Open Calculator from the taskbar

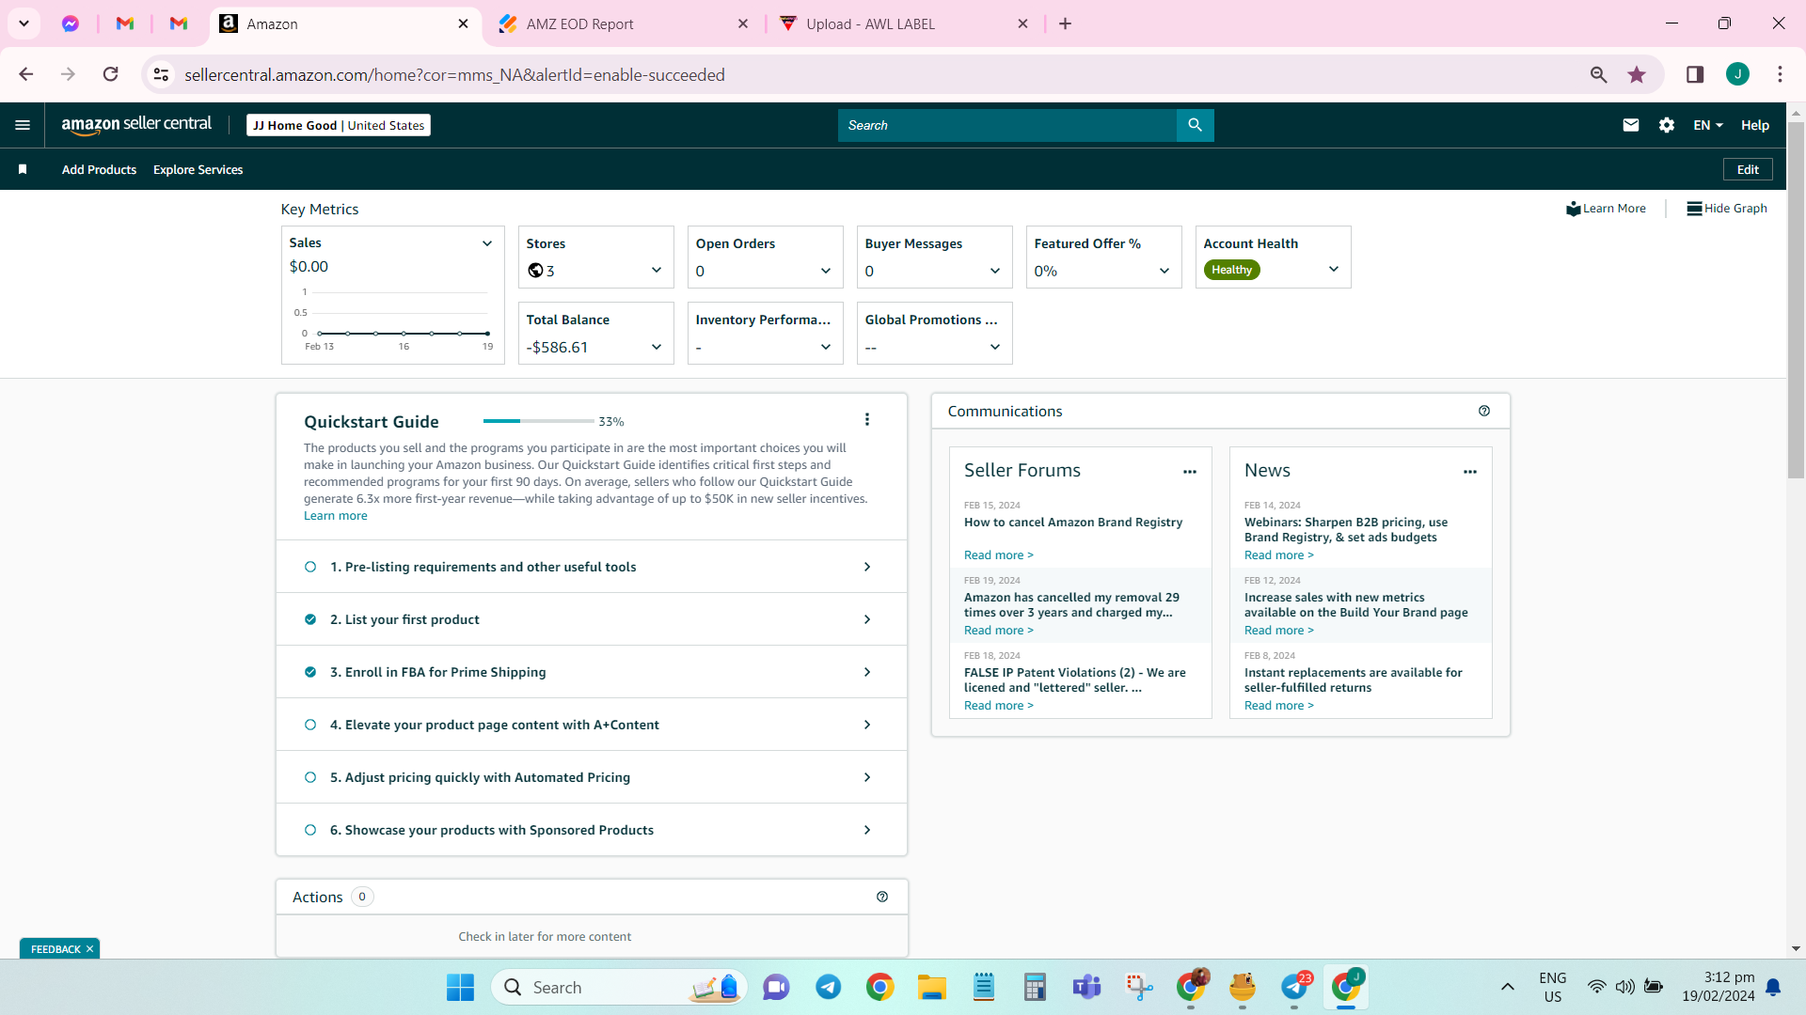[x=1035, y=987]
